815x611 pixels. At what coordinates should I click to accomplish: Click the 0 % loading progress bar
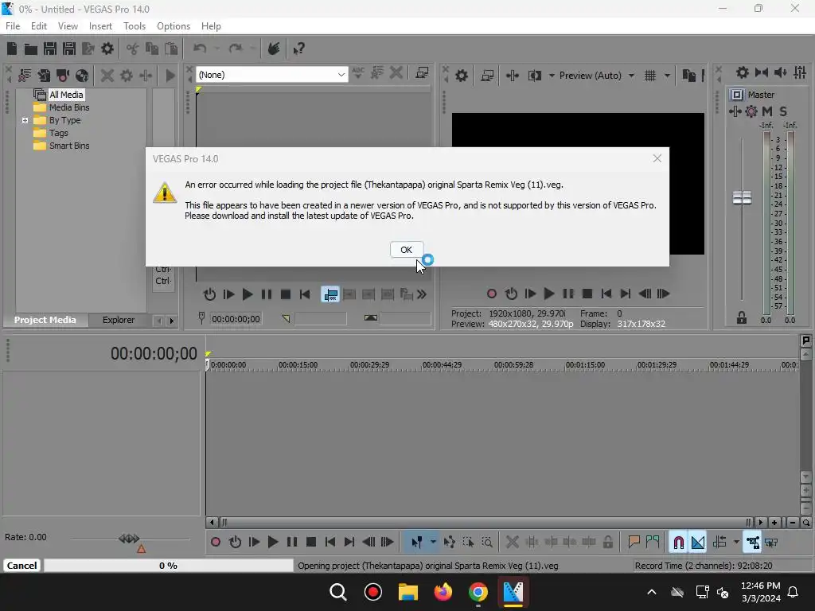pyautogui.click(x=169, y=566)
